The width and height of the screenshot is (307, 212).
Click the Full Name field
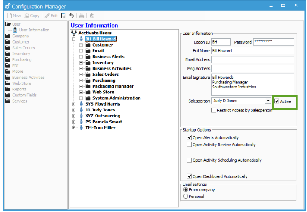(x=252, y=51)
